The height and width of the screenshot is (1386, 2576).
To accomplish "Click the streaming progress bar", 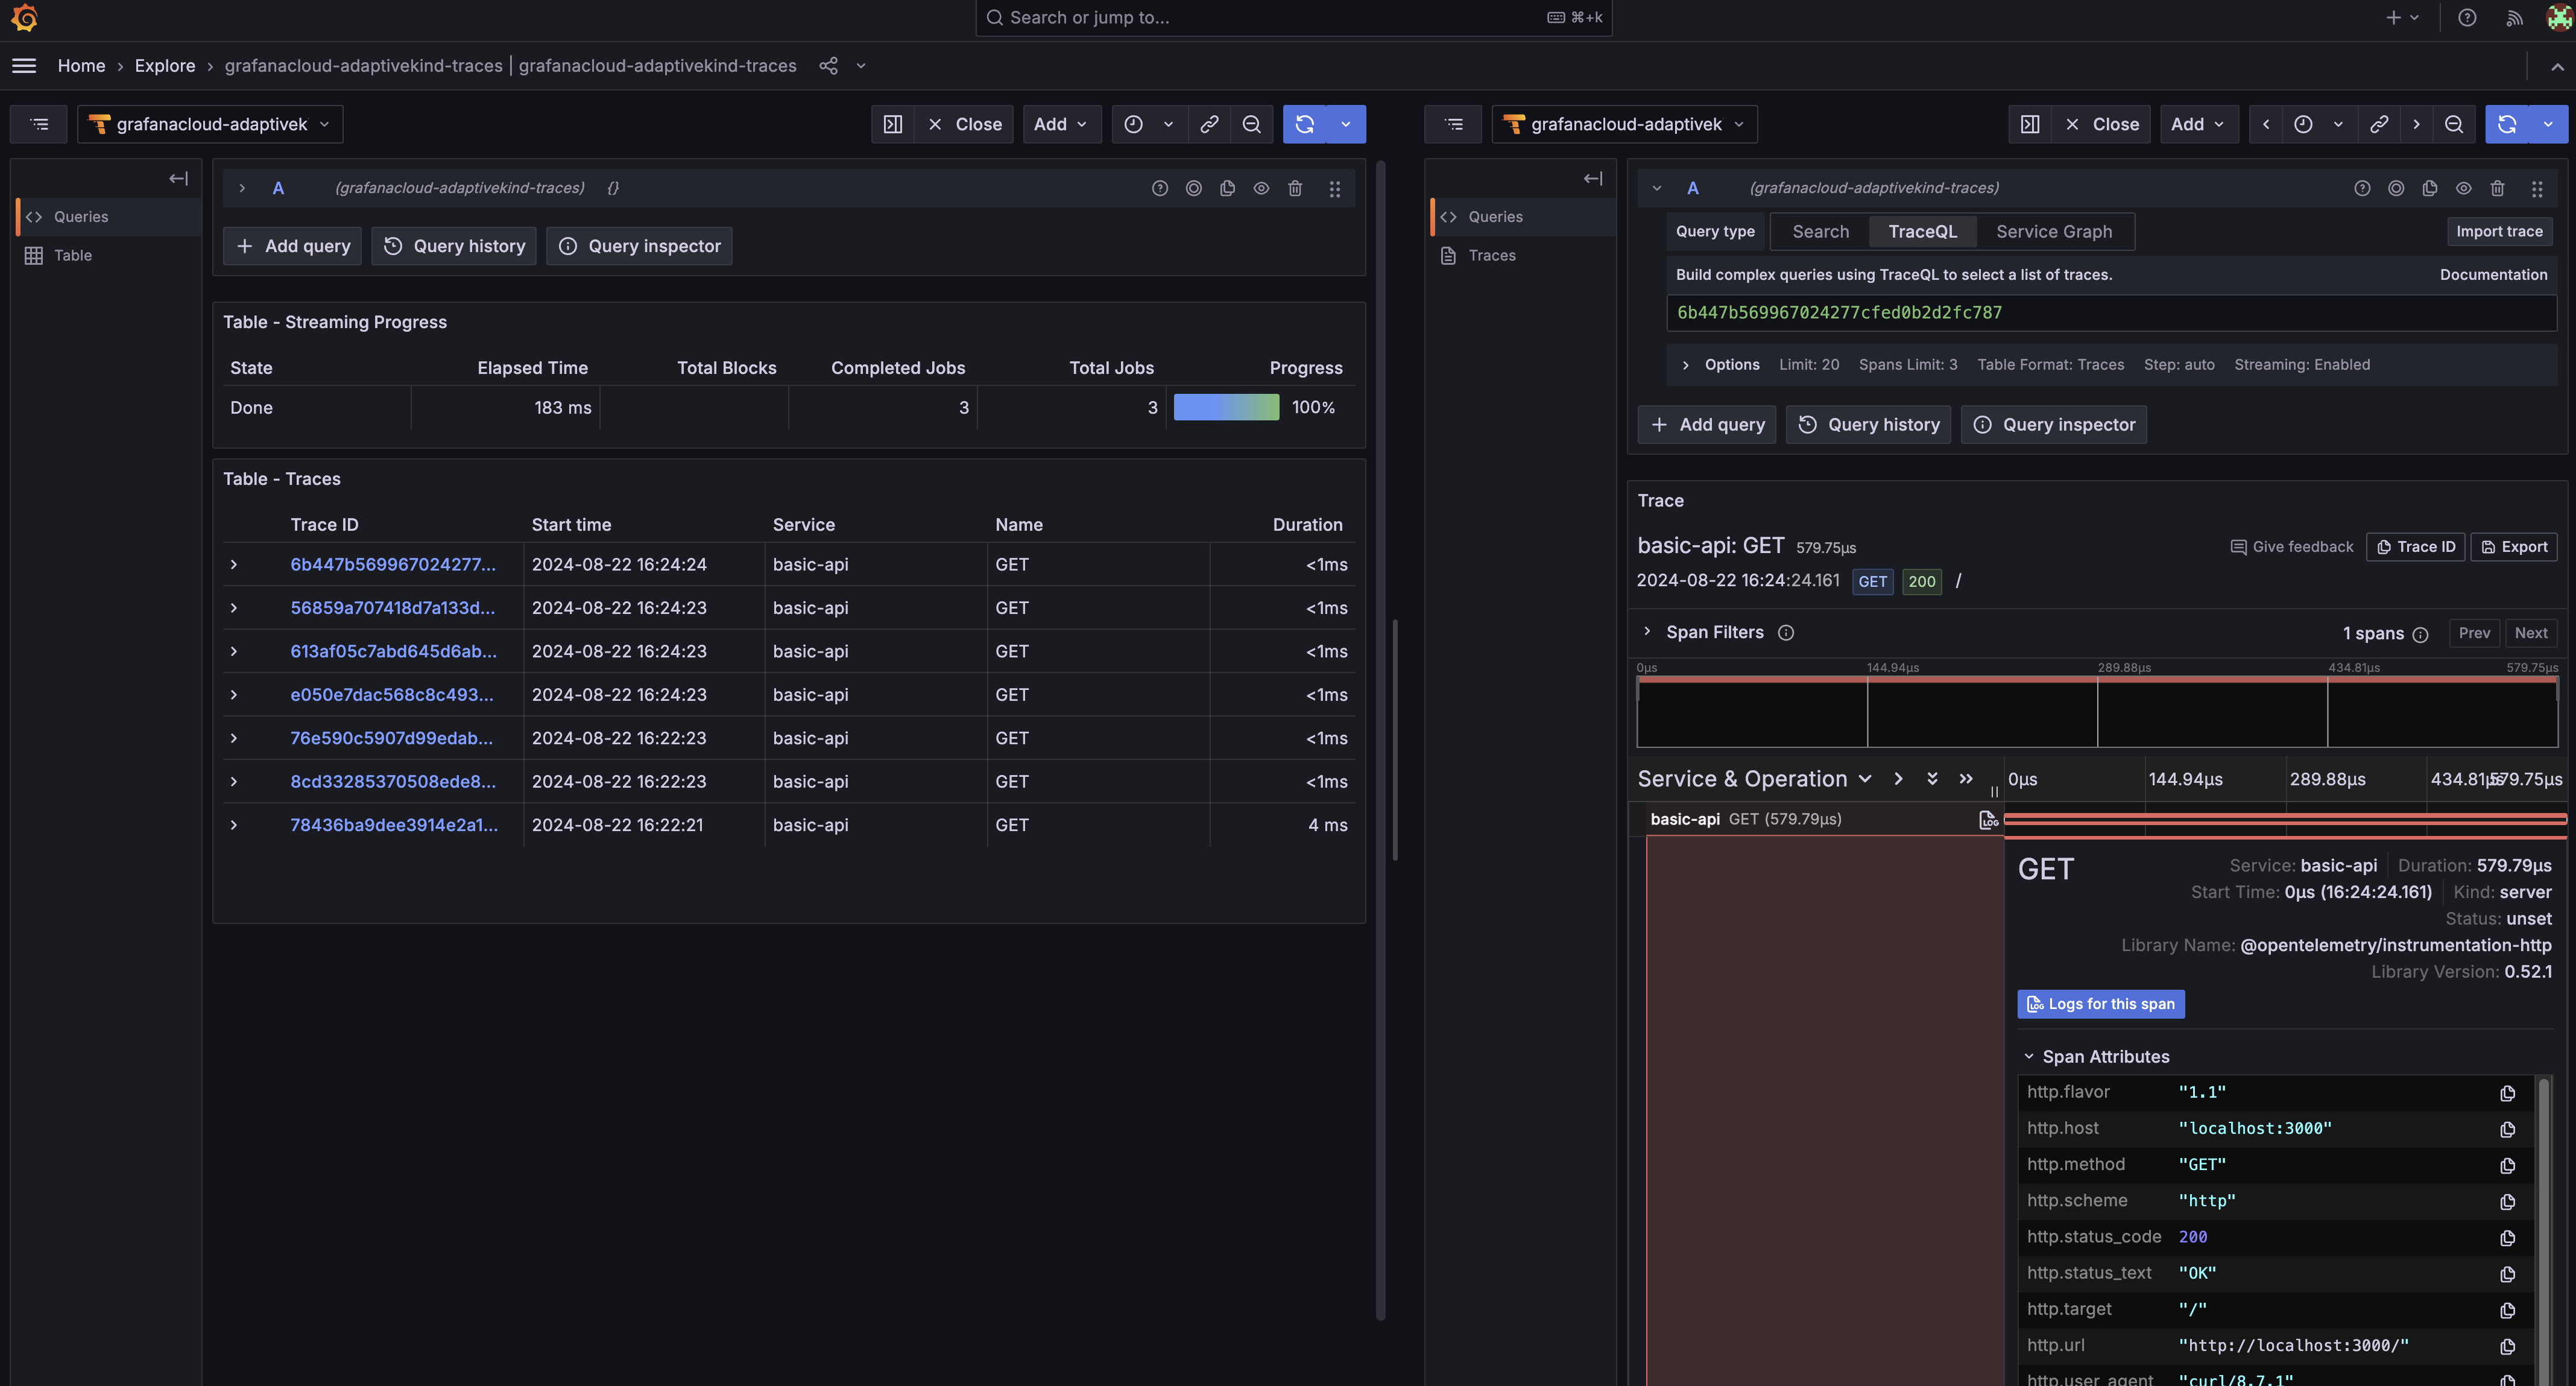I will [1226, 408].
